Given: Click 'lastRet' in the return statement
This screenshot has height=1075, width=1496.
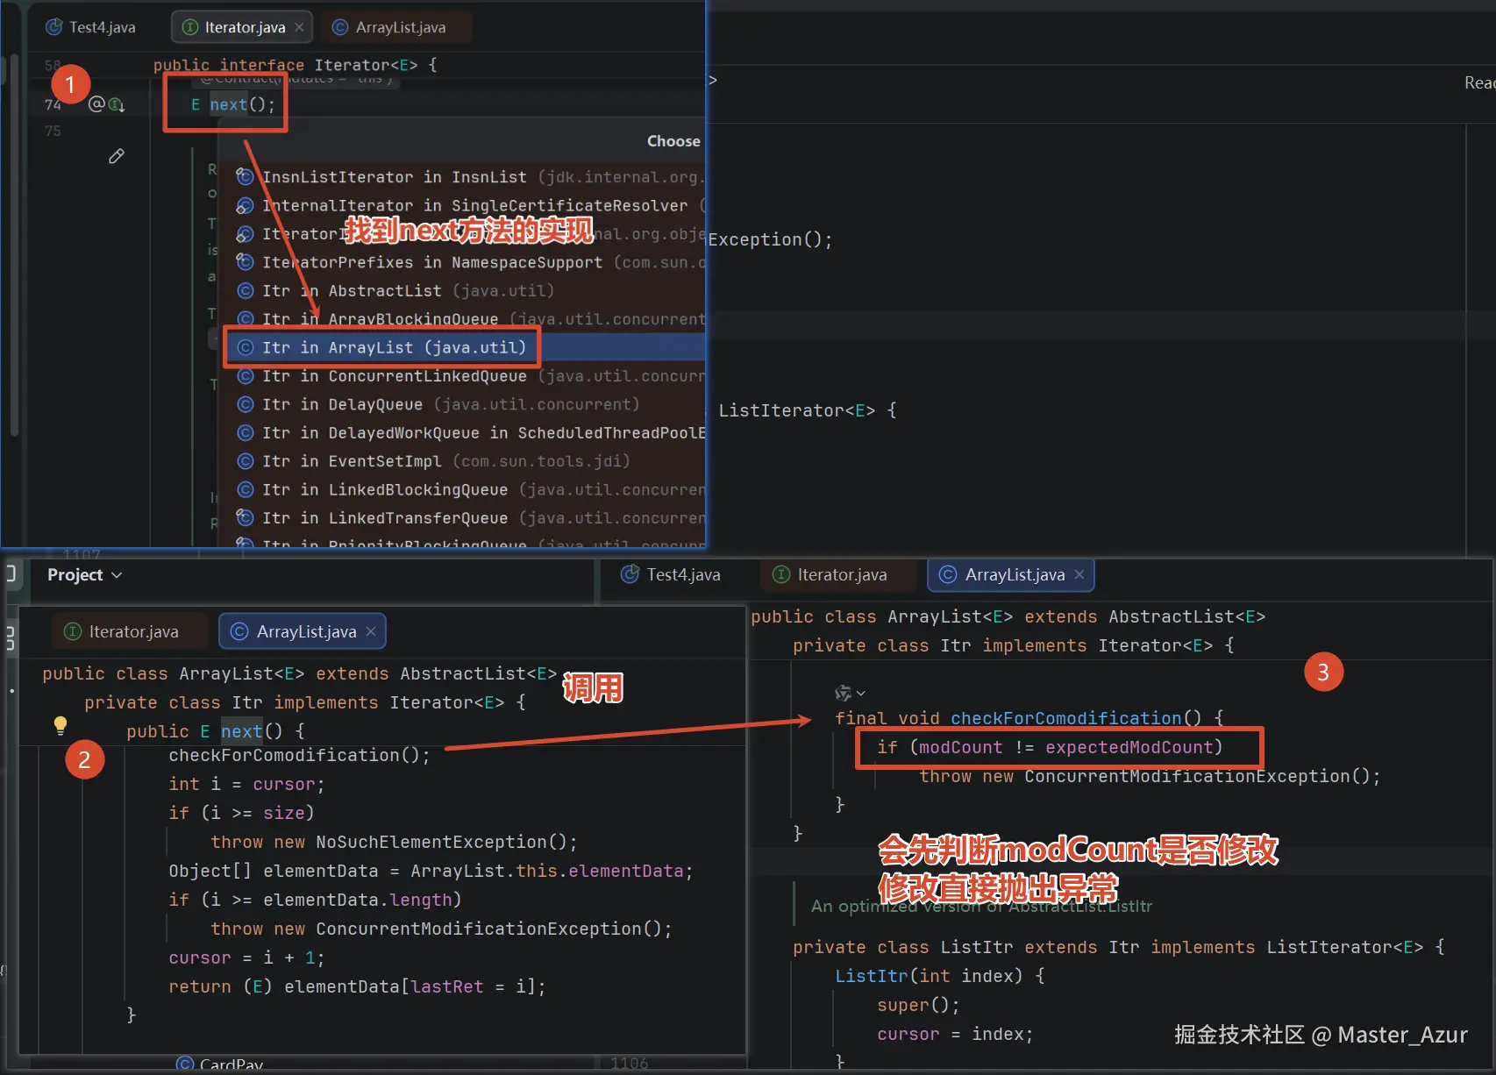Looking at the screenshot, I should pos(447,986).
